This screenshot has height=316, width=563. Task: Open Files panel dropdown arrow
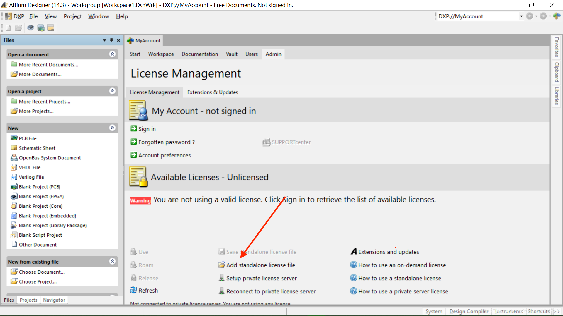(x=104, y=40)
